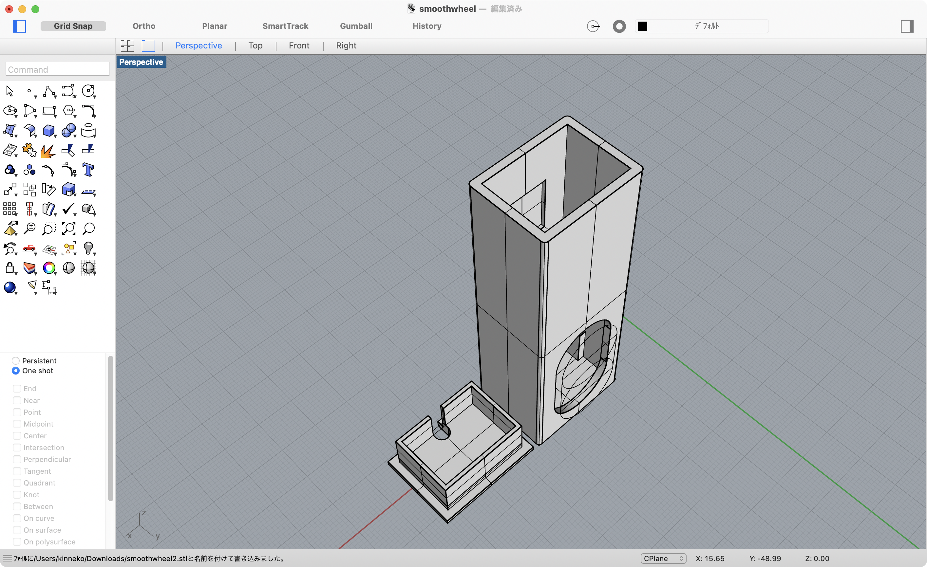Choose the Arc tool

(x=30, y=111)
